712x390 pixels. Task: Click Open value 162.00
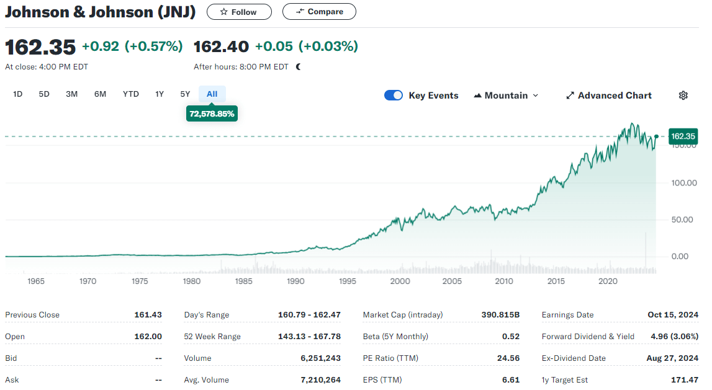click(x=148, y=337)
